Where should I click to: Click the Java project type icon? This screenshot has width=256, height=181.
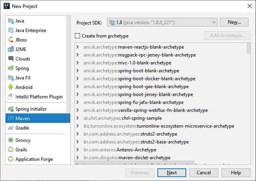(x=11, y=21)
